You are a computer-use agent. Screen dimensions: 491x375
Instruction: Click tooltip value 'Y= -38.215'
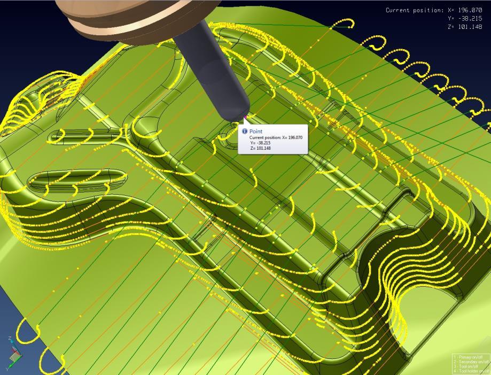[260, 143]
